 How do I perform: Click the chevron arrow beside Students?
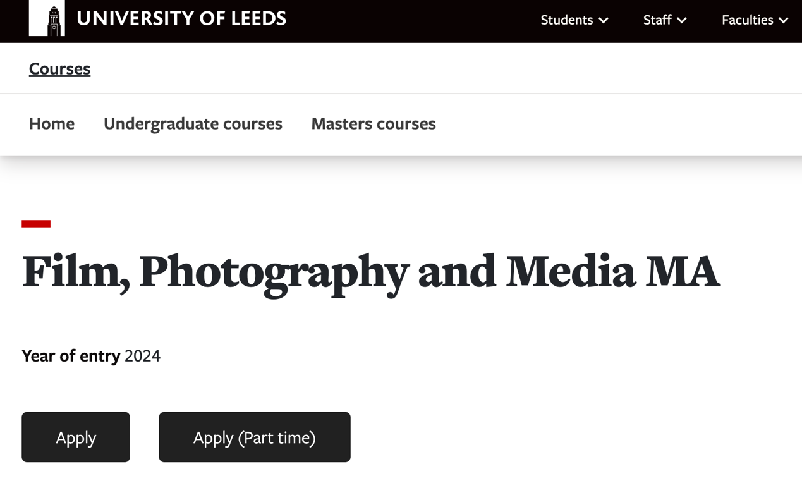click(604, 21)
